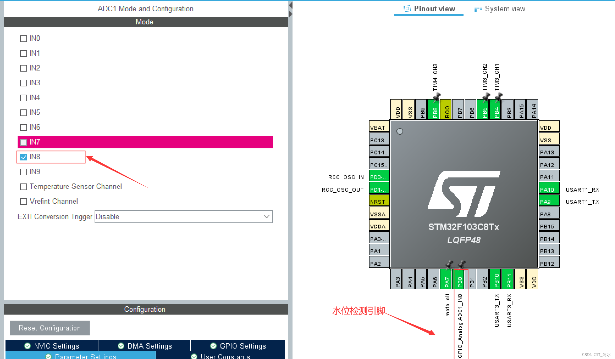Switch to Pinout view tab
The width and height of the screenshot is (615, 359).
coord(429,9)
